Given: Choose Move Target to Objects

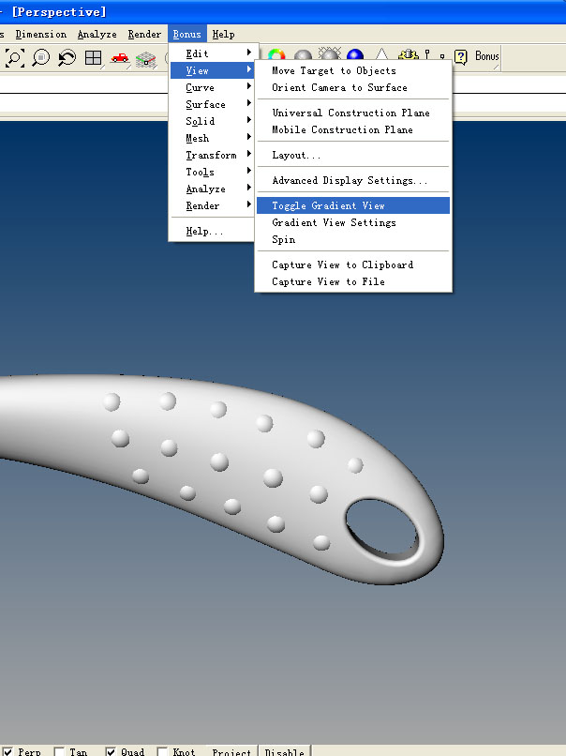Looking at the screenshot, I should click(353, 70).
